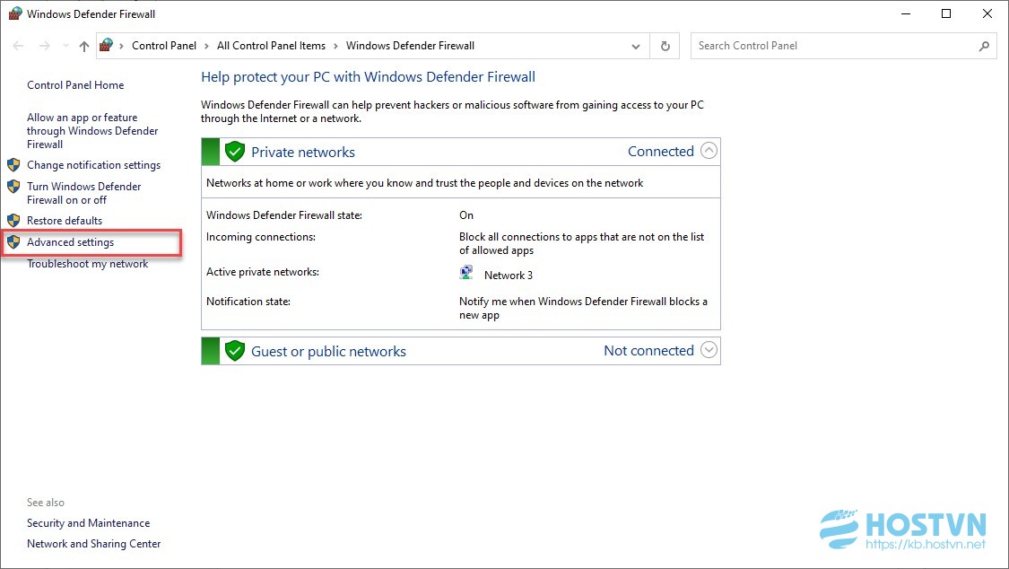This screenshot has height=569, width=1009.
Task: Click shield icon beside Turn Windows Defender Firewall
Action: click(13, 186)
